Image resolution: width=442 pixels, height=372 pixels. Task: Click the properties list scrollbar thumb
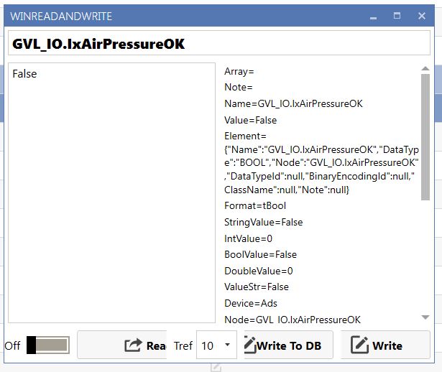[x=425, y=137]
